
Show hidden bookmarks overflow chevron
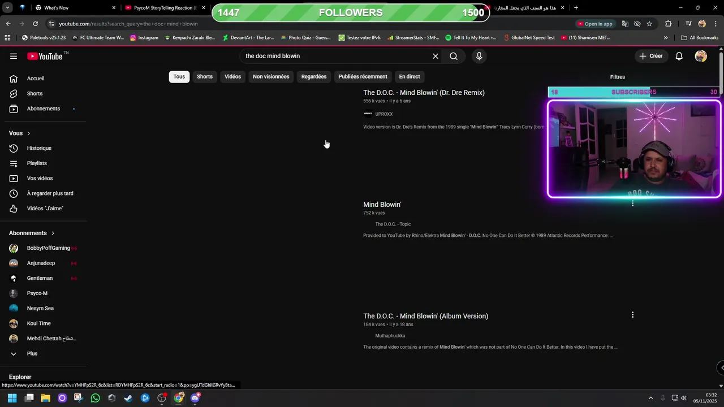pyautogui.click(x=666, y=38)
